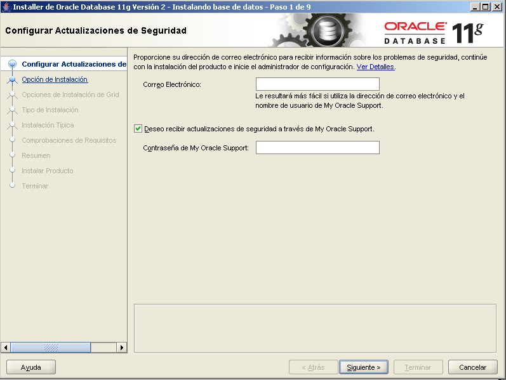Image resolution: width=506 pixels, height=380 pixels.
Task: Click the Terminar step in sidebar
Action: (35, 186)
